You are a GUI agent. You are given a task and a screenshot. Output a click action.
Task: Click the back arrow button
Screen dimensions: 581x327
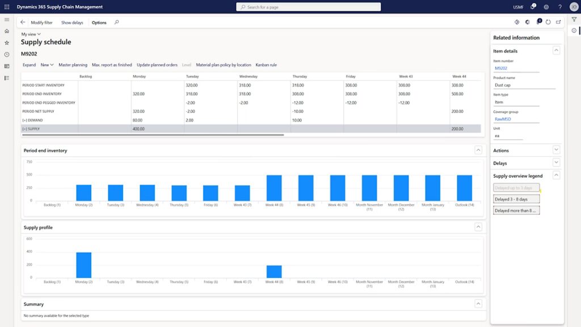click(23, 22)
